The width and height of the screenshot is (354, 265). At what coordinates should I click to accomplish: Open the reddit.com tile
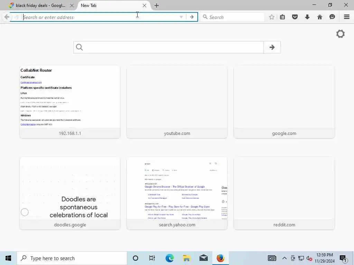(x=284, y=193)
